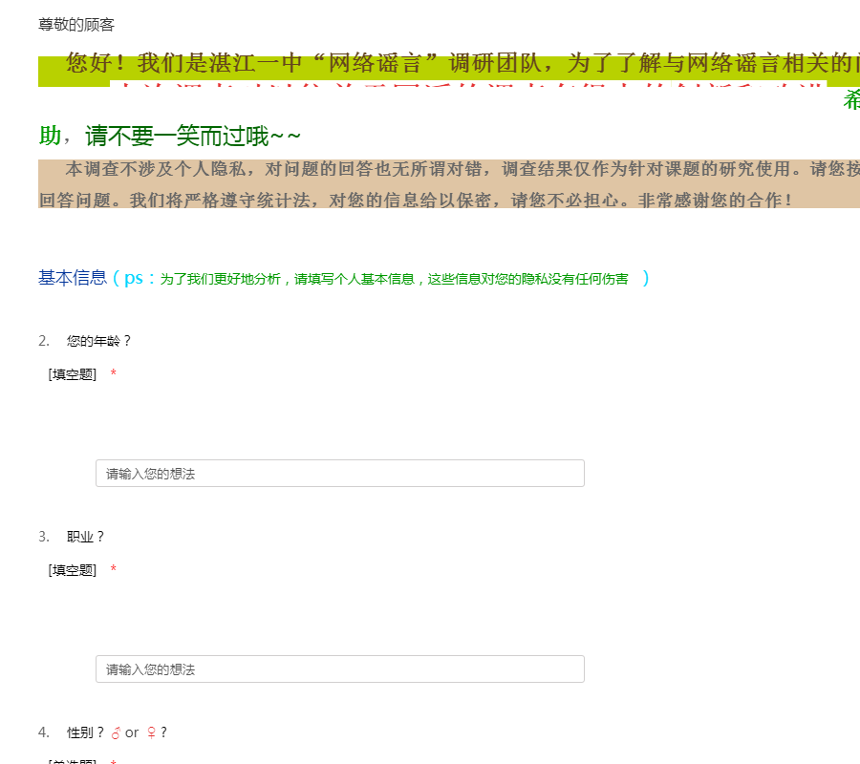Click the '您的年龄？' question label
The image size is (860, 764).
98,341
